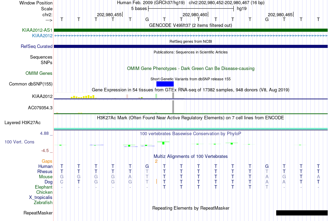The height and width of the screenshot is (221, 328).
Task: Click the ---> sequence direction arrow
Action: coord(49,20)
